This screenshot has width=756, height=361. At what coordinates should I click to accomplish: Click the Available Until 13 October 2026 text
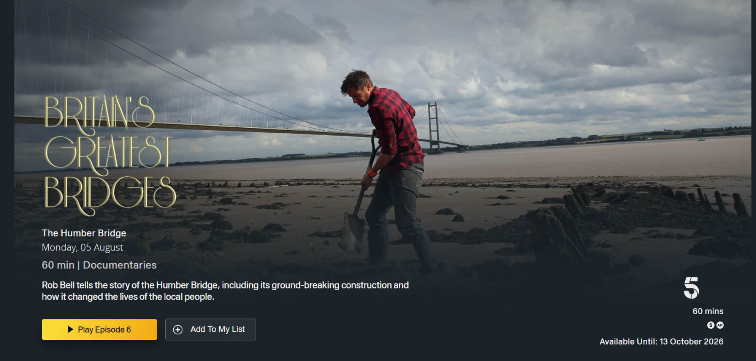tap(661, 341)
